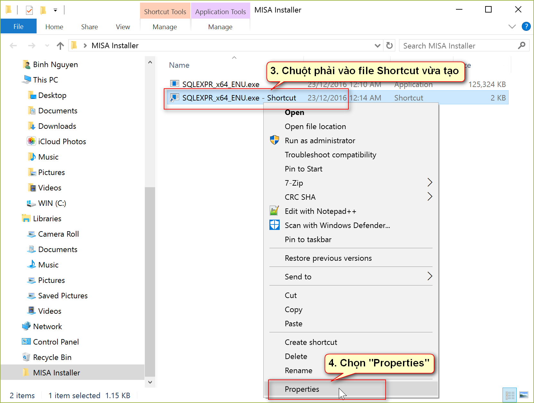This screenshot has height=403, width=534.
Task: Switch to the View ribbon tab
Action: (123, 27)
